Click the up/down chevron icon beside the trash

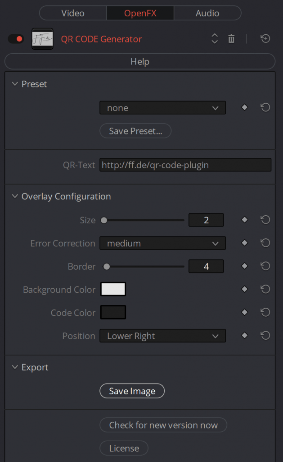pos(215,39)
